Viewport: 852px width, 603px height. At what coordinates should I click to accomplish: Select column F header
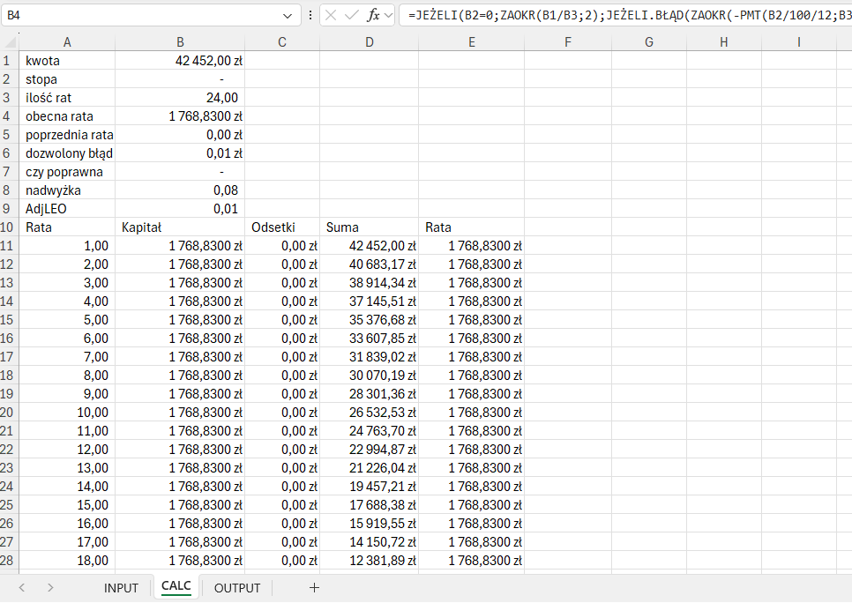pos(568,41)
